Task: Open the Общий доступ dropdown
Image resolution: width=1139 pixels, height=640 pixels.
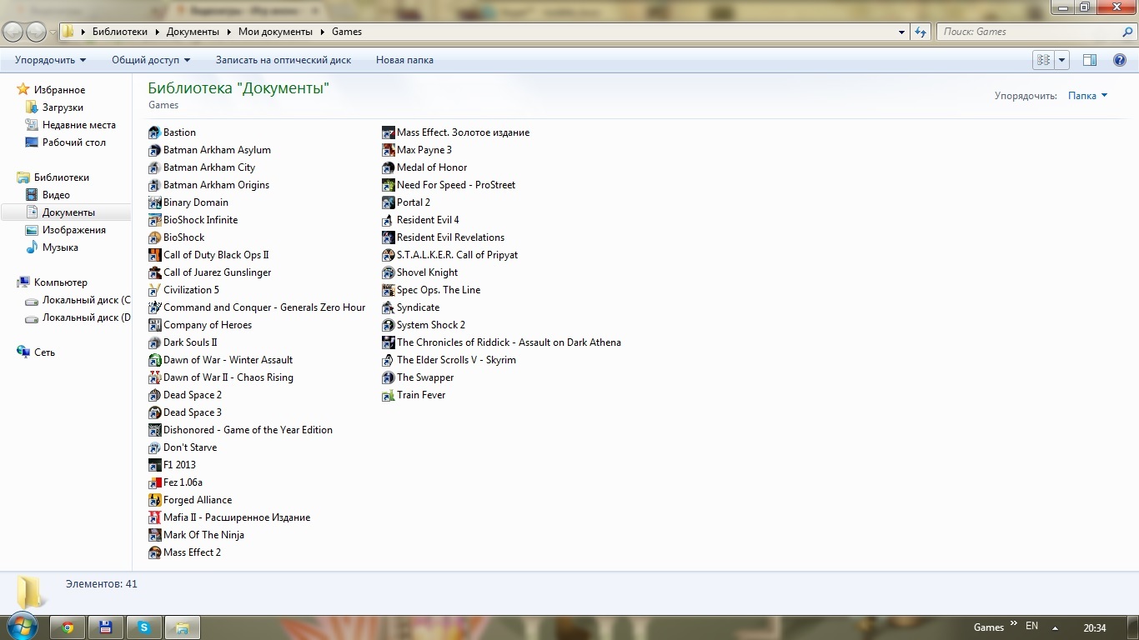Action: pyautogui.click(x=151, y=60)
